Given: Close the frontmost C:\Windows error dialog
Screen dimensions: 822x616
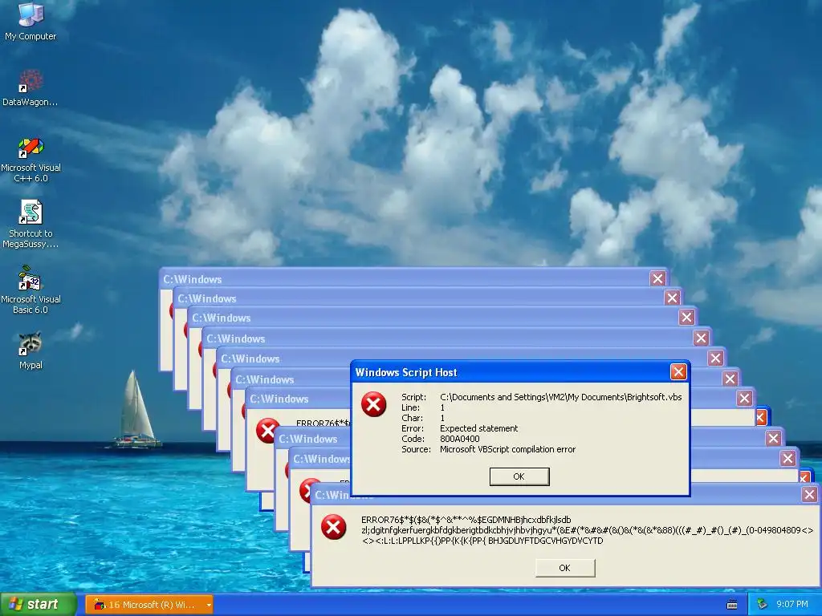Looking at the screenshot, I should (809, 494).
